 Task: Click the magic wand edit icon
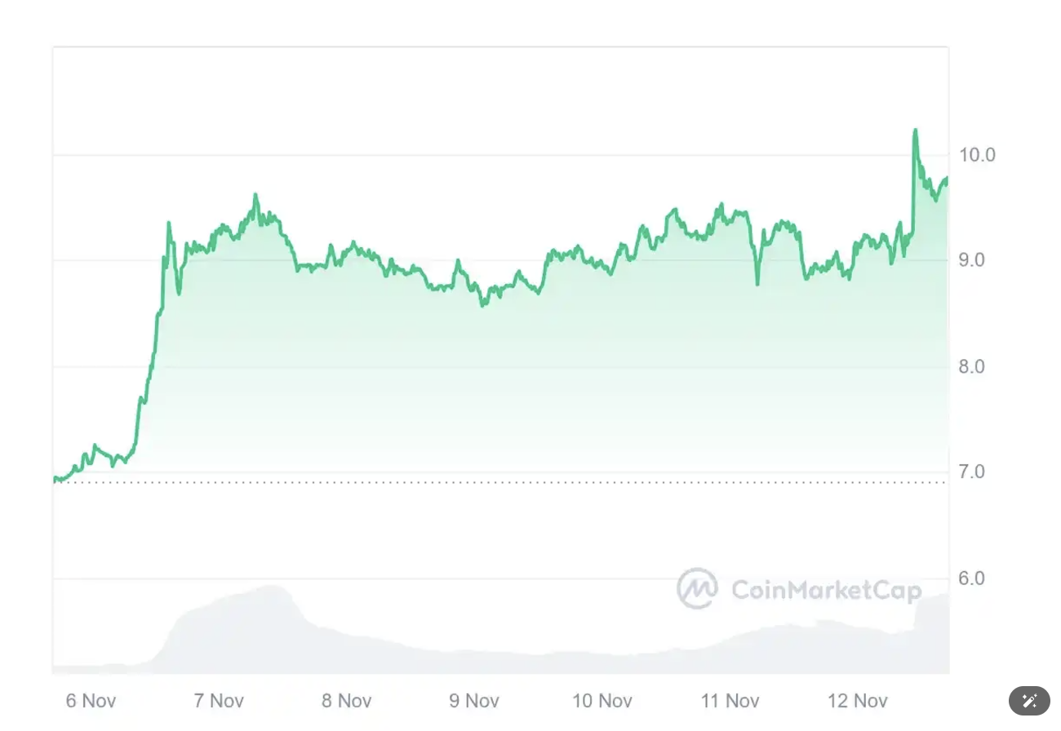click(x=1029, y=701)
